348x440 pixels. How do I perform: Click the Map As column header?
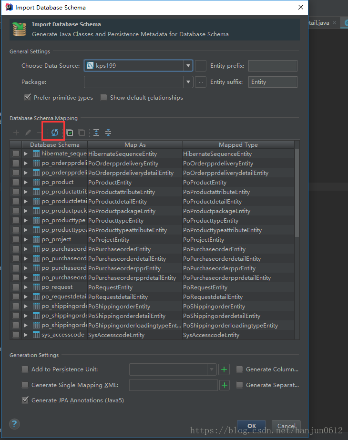point(135,145)
